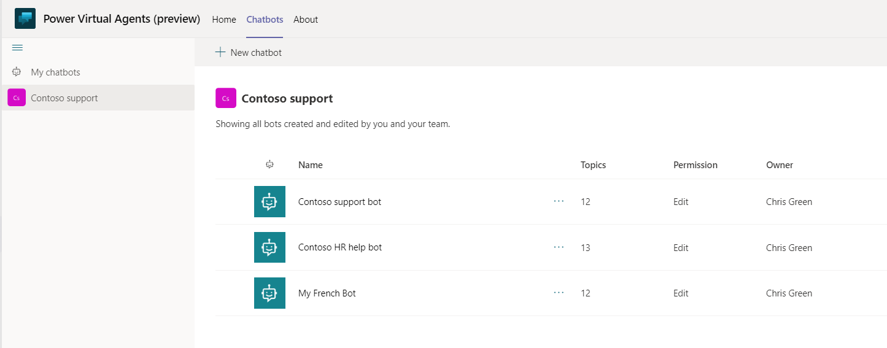Open the About tab
This screenshot has width=887, height=348.
[x=306, y=19]
